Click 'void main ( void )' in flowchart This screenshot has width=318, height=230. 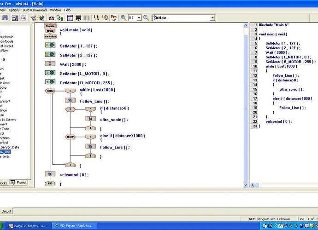coord(76,30)
